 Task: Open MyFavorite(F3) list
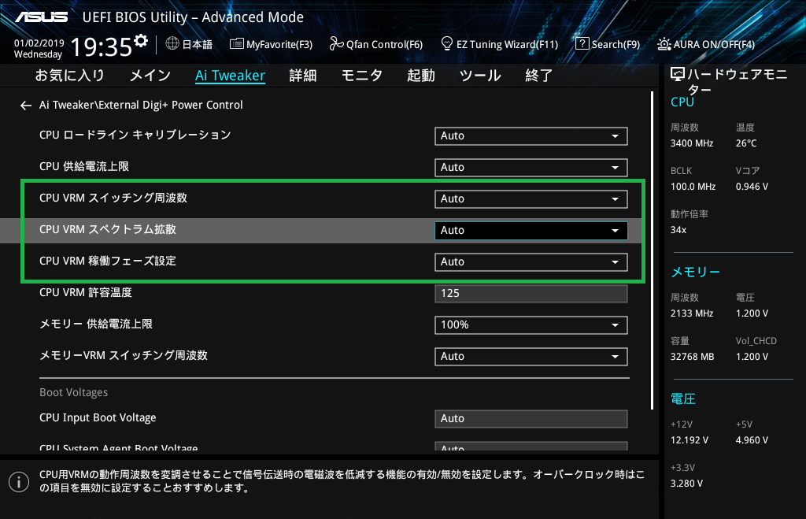pos(271,44)
